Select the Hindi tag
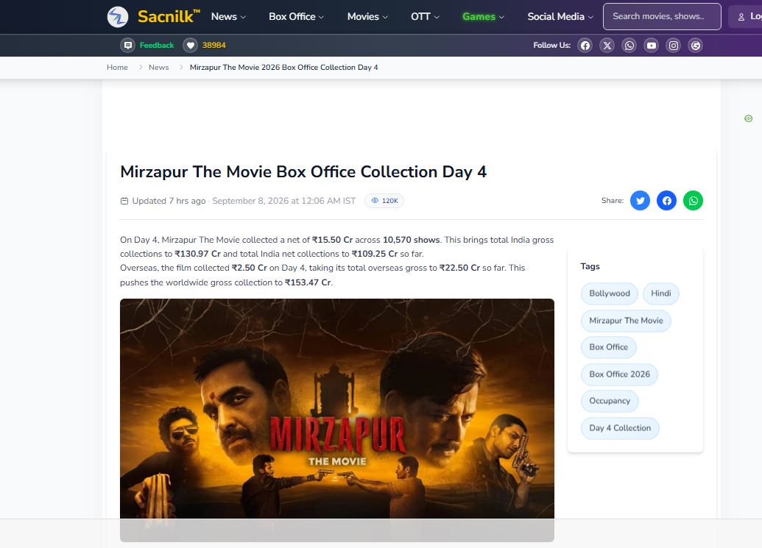The width and height of the screenshot is (762, 548). (661, 293)
